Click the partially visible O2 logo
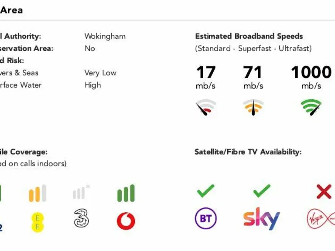This screenshot has height=251, width=335. point(1,227)
